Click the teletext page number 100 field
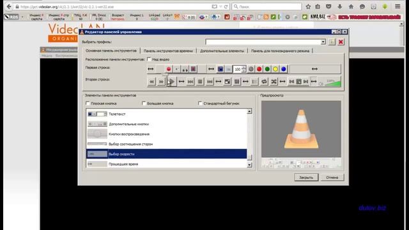The image size is (409, 230). [237, 70]
